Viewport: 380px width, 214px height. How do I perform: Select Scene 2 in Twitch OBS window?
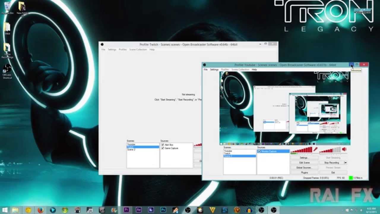tap(143, 150)
